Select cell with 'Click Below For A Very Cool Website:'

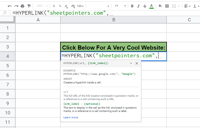coord(114,47)
